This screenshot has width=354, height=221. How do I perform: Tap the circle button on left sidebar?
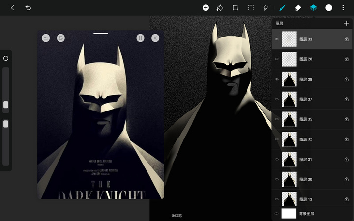point(6,58)
